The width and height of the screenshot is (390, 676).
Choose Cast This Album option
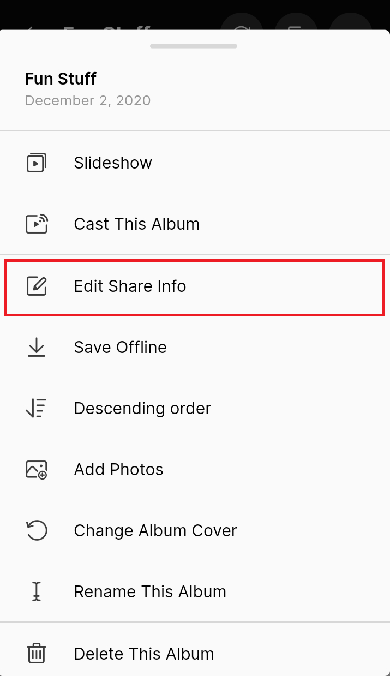point(195,224)
